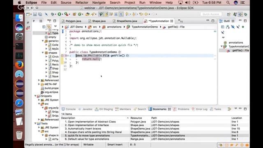Click the New wizard icon in toolbar
Image resolution: width=263 pixels, height=148 pixels.
point(28,14)
